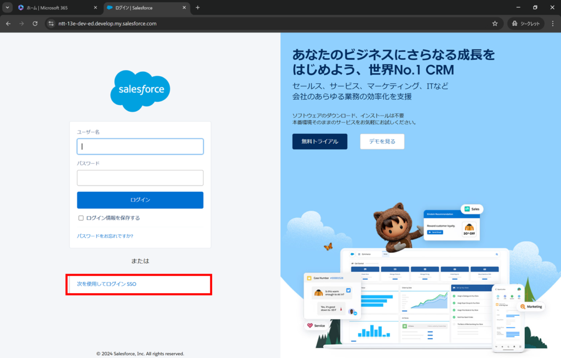The width and height of the screenshot is (561, 358).
Task: Log in using the SSO link
Action: [107, 284]
